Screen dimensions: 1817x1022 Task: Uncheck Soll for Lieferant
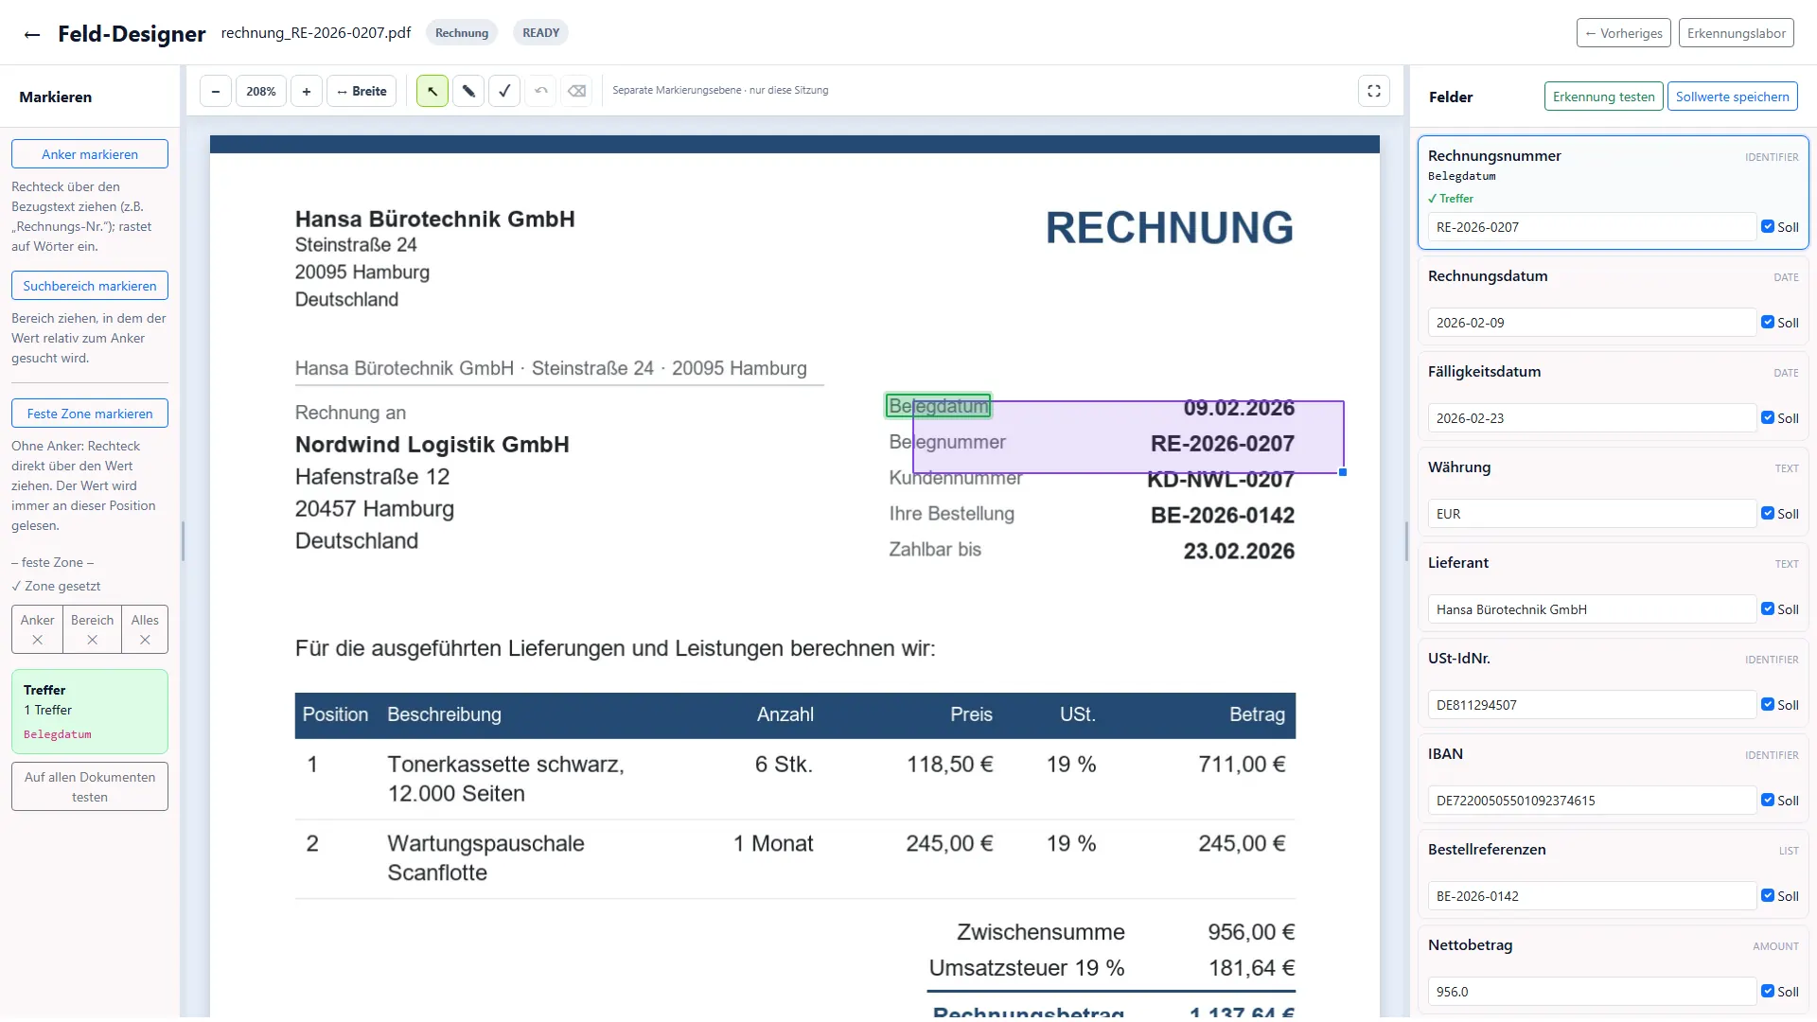point(1768,608)
